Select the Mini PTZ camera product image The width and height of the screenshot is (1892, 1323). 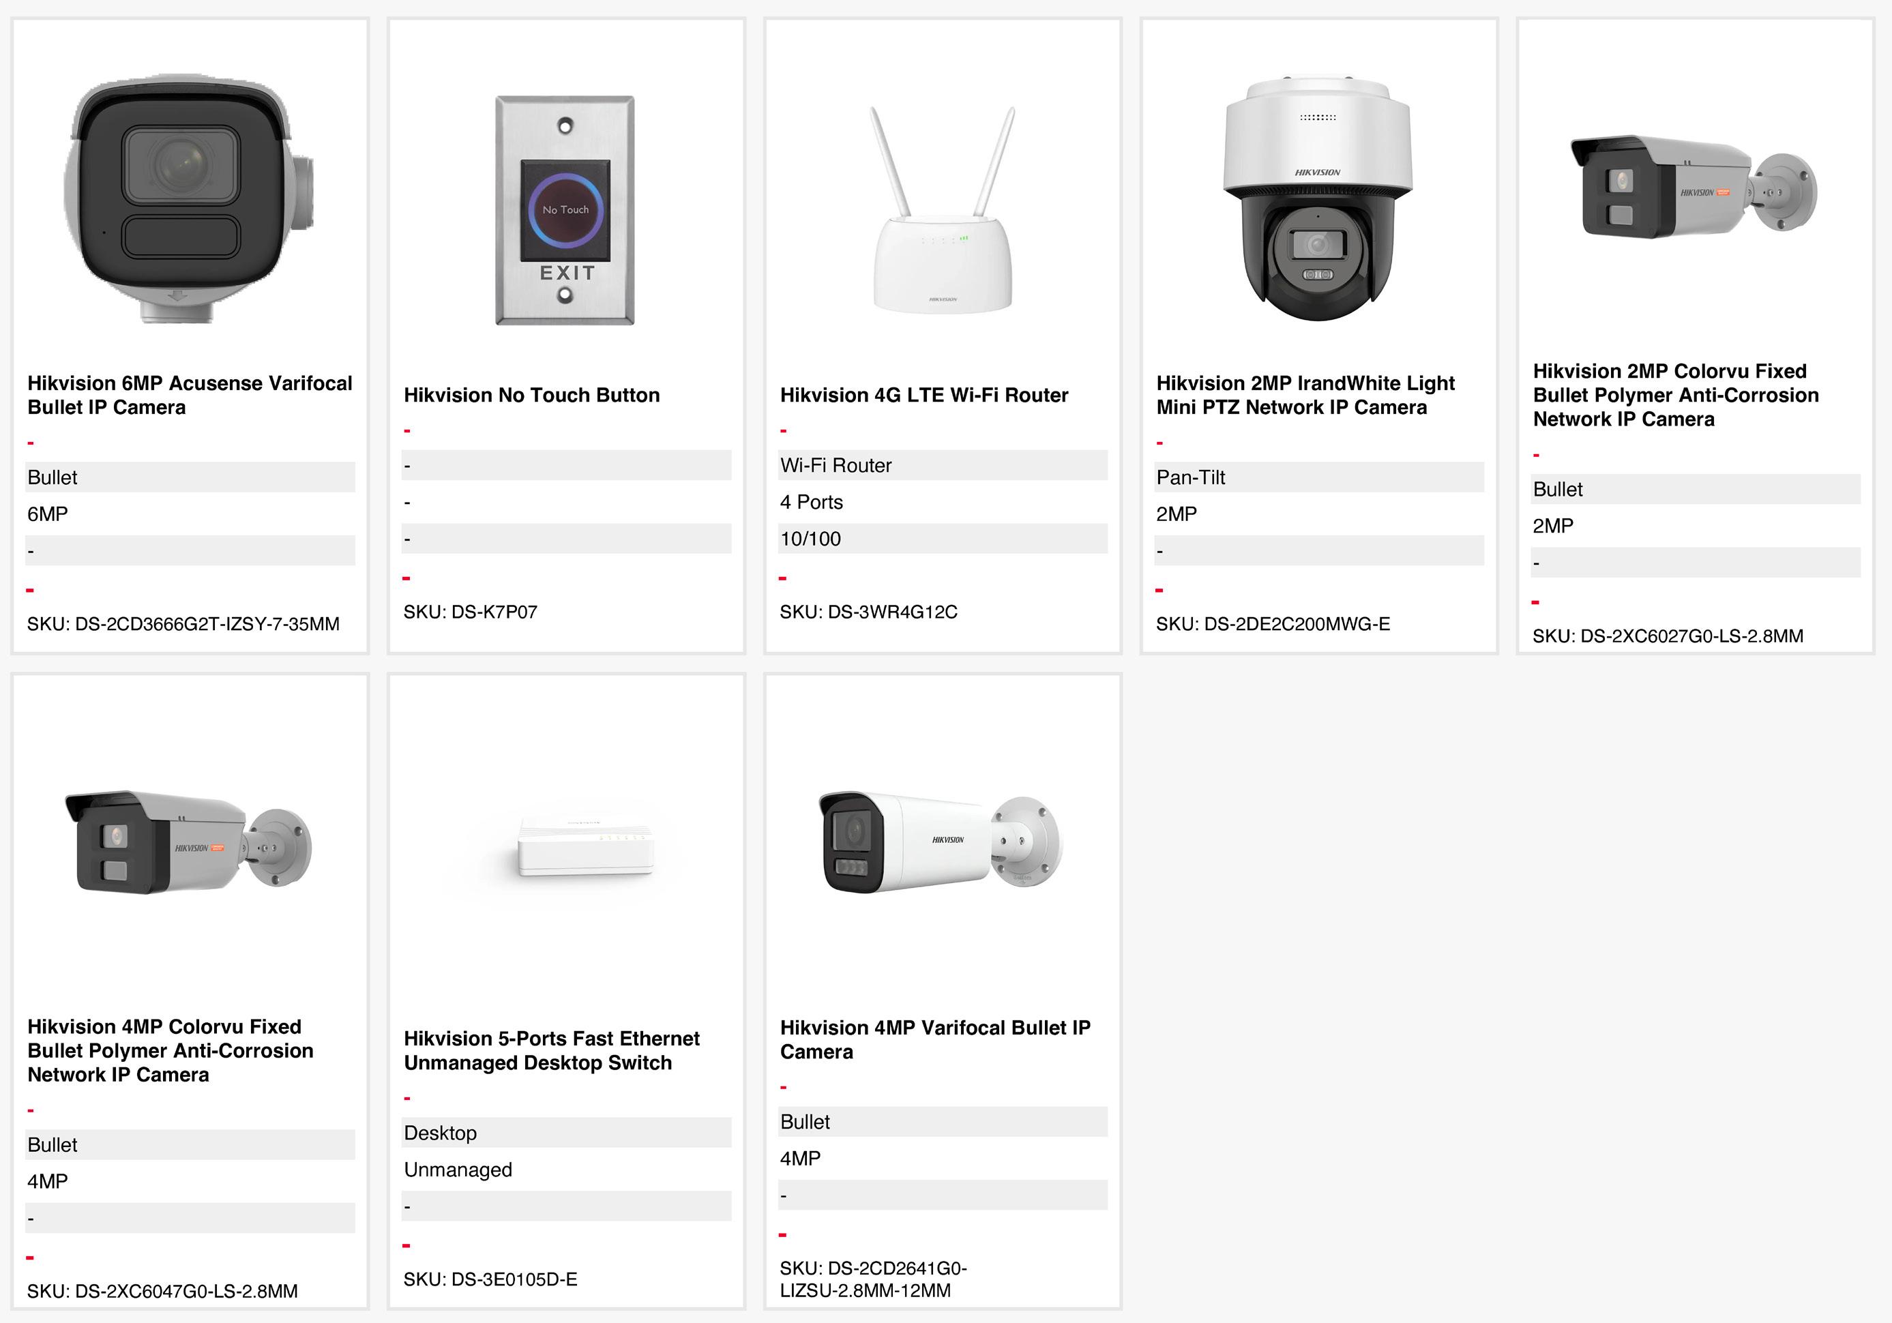[1318, 198]
